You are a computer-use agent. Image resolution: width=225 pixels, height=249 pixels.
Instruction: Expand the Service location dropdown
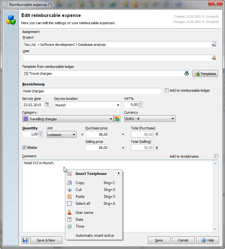point(118,105)
